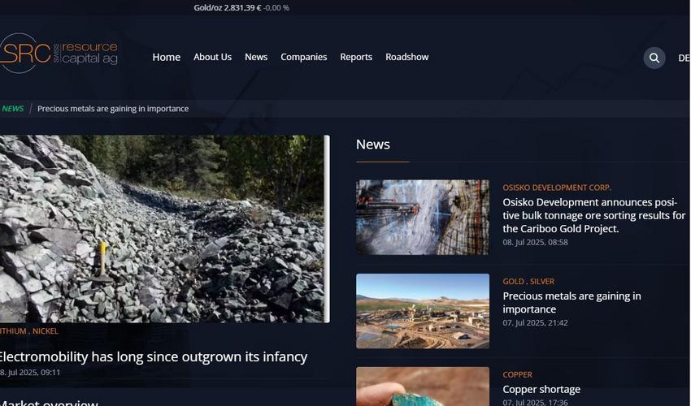Open the Roadshow menu item

coord(406,57)
